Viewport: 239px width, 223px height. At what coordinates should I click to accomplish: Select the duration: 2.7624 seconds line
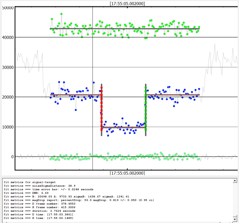[x=40, y=211]
